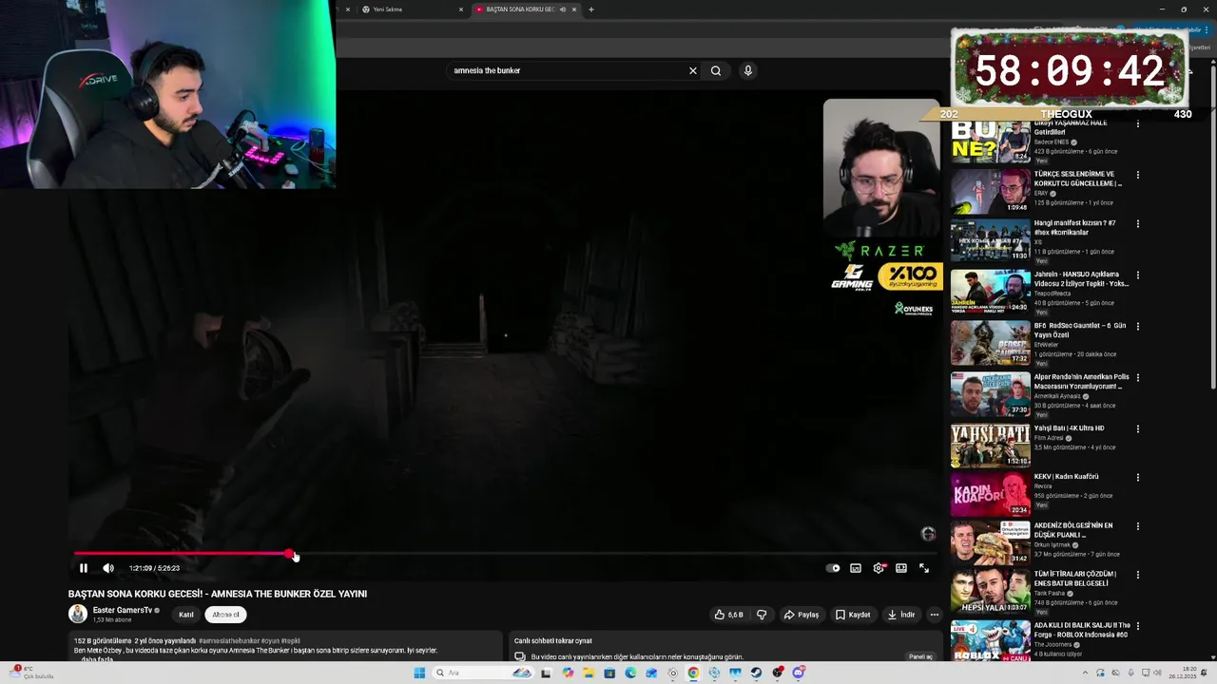
Task: Toggle subtitles in the player controls
Action: coord(856,568)
